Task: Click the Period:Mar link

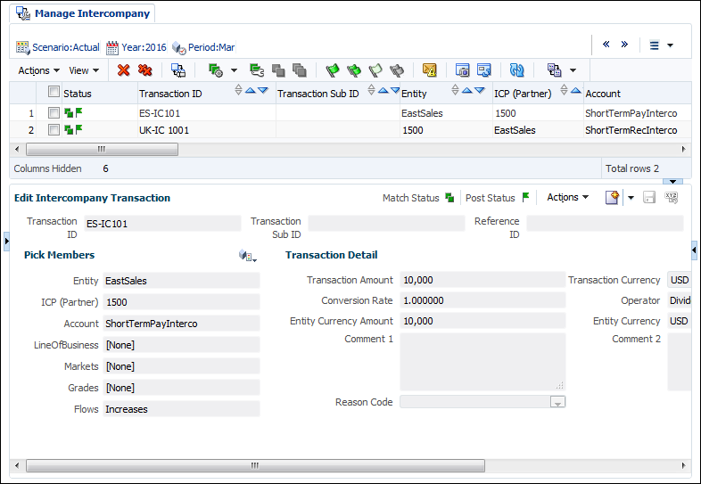Action: click(210, 47)
